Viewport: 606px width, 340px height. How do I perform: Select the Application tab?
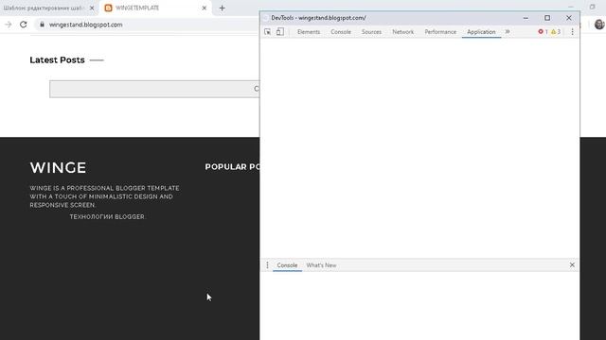point(481,32)
